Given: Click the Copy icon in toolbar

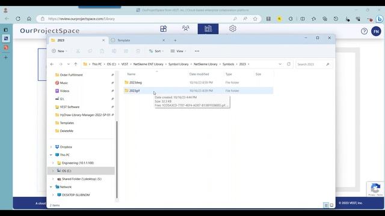Looking at the screenshot, I should [90, 51].
